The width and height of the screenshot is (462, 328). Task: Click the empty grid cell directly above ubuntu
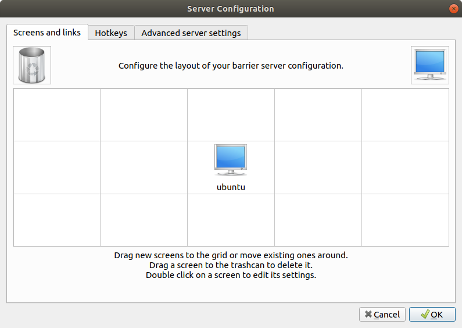pyautogui.click(x=231, y=115)
